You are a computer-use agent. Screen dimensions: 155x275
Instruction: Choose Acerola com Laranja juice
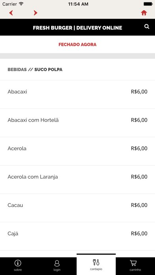coord(77,180)
